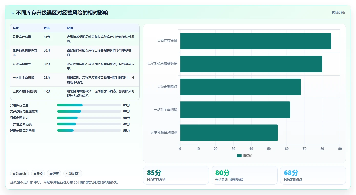Image resolution: width=356 pixels, height=195 pixels.
Task: Click the 过度依赖自动预测 chart bar
Action: tap(229, 132)
